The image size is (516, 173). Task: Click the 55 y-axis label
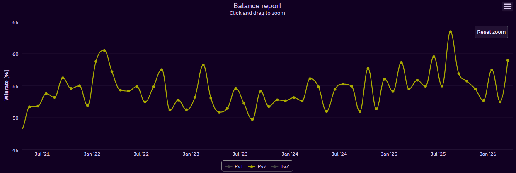tap(16, 86)
